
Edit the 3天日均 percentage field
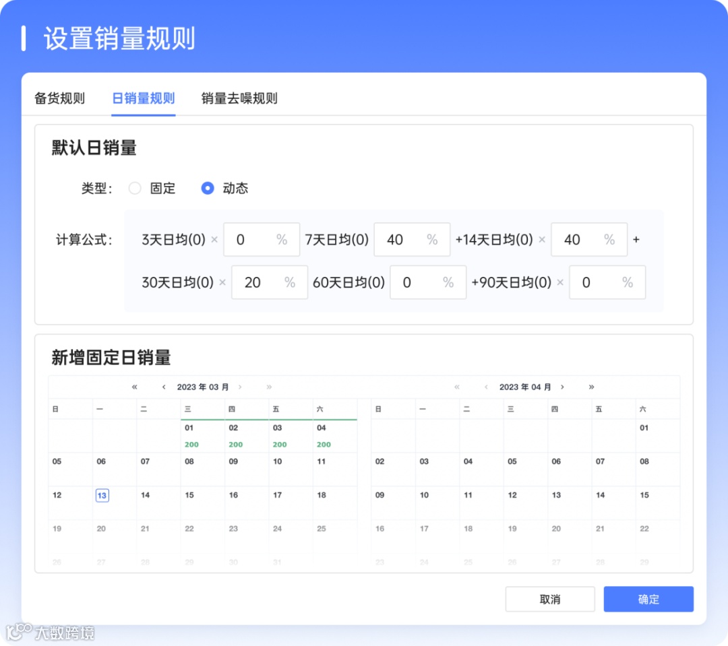tap(262, 239)
